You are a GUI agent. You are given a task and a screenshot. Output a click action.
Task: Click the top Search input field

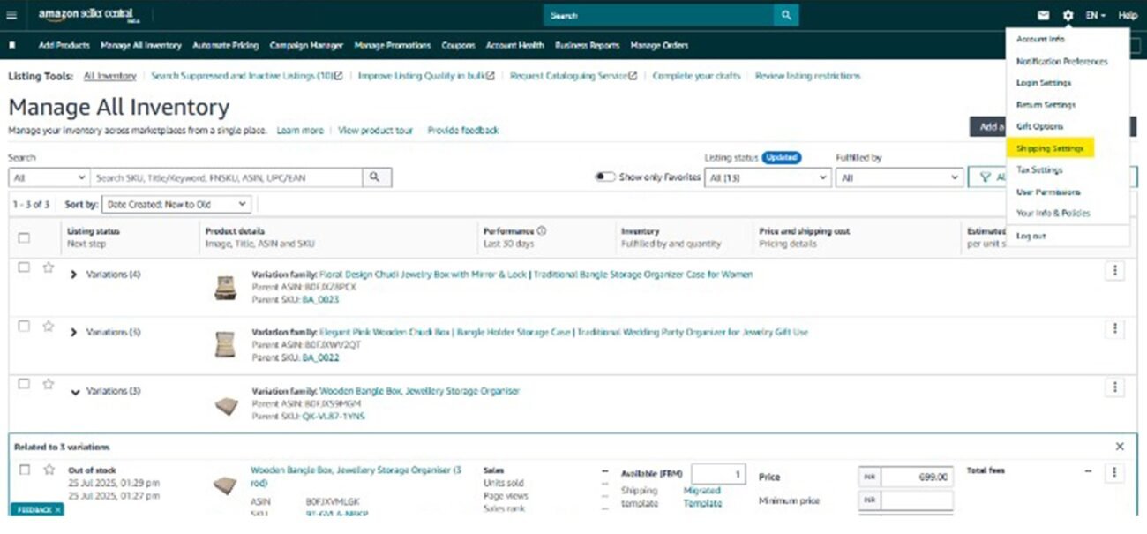tap(658, 16)
